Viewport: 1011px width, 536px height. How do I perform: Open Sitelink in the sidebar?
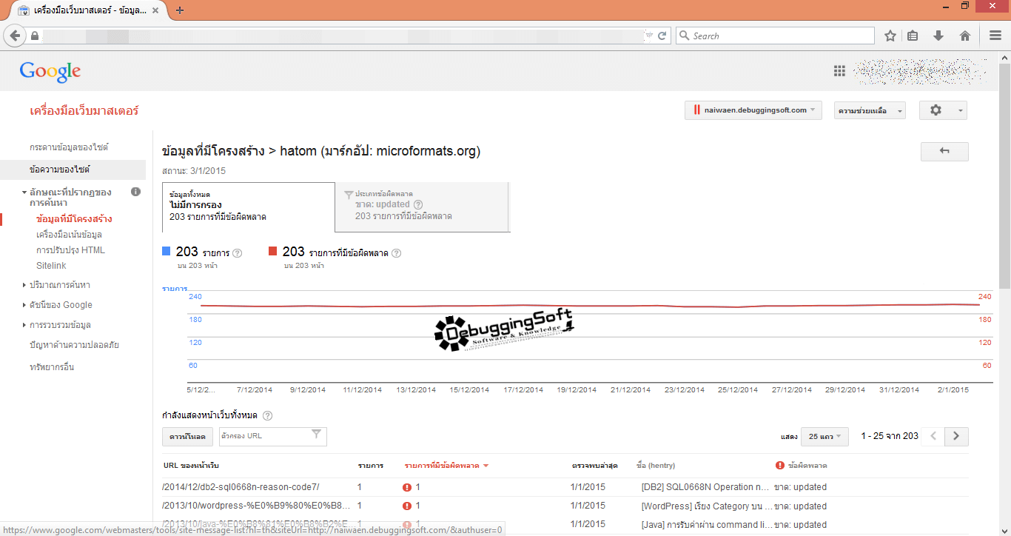51,266
